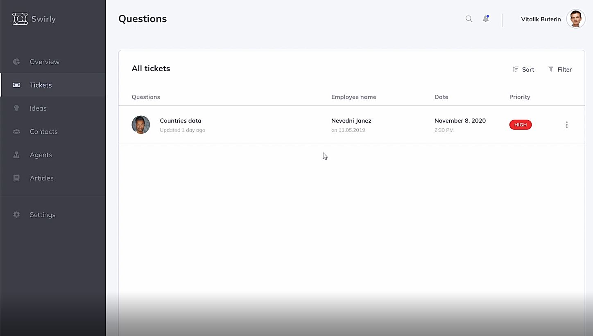
Task: Click the Overview pie chart icon
Action: (16, 62)
